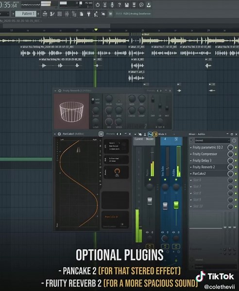Toggle Fruity Compressor slot on/off LED
The image size is (239, 291).
tap(236, 154)
